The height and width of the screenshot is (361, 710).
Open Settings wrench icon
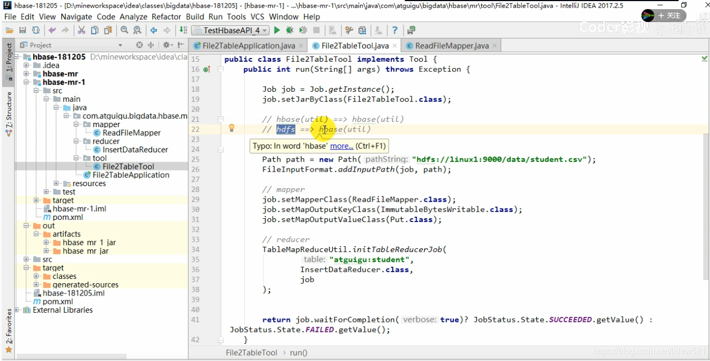point(349,31)
